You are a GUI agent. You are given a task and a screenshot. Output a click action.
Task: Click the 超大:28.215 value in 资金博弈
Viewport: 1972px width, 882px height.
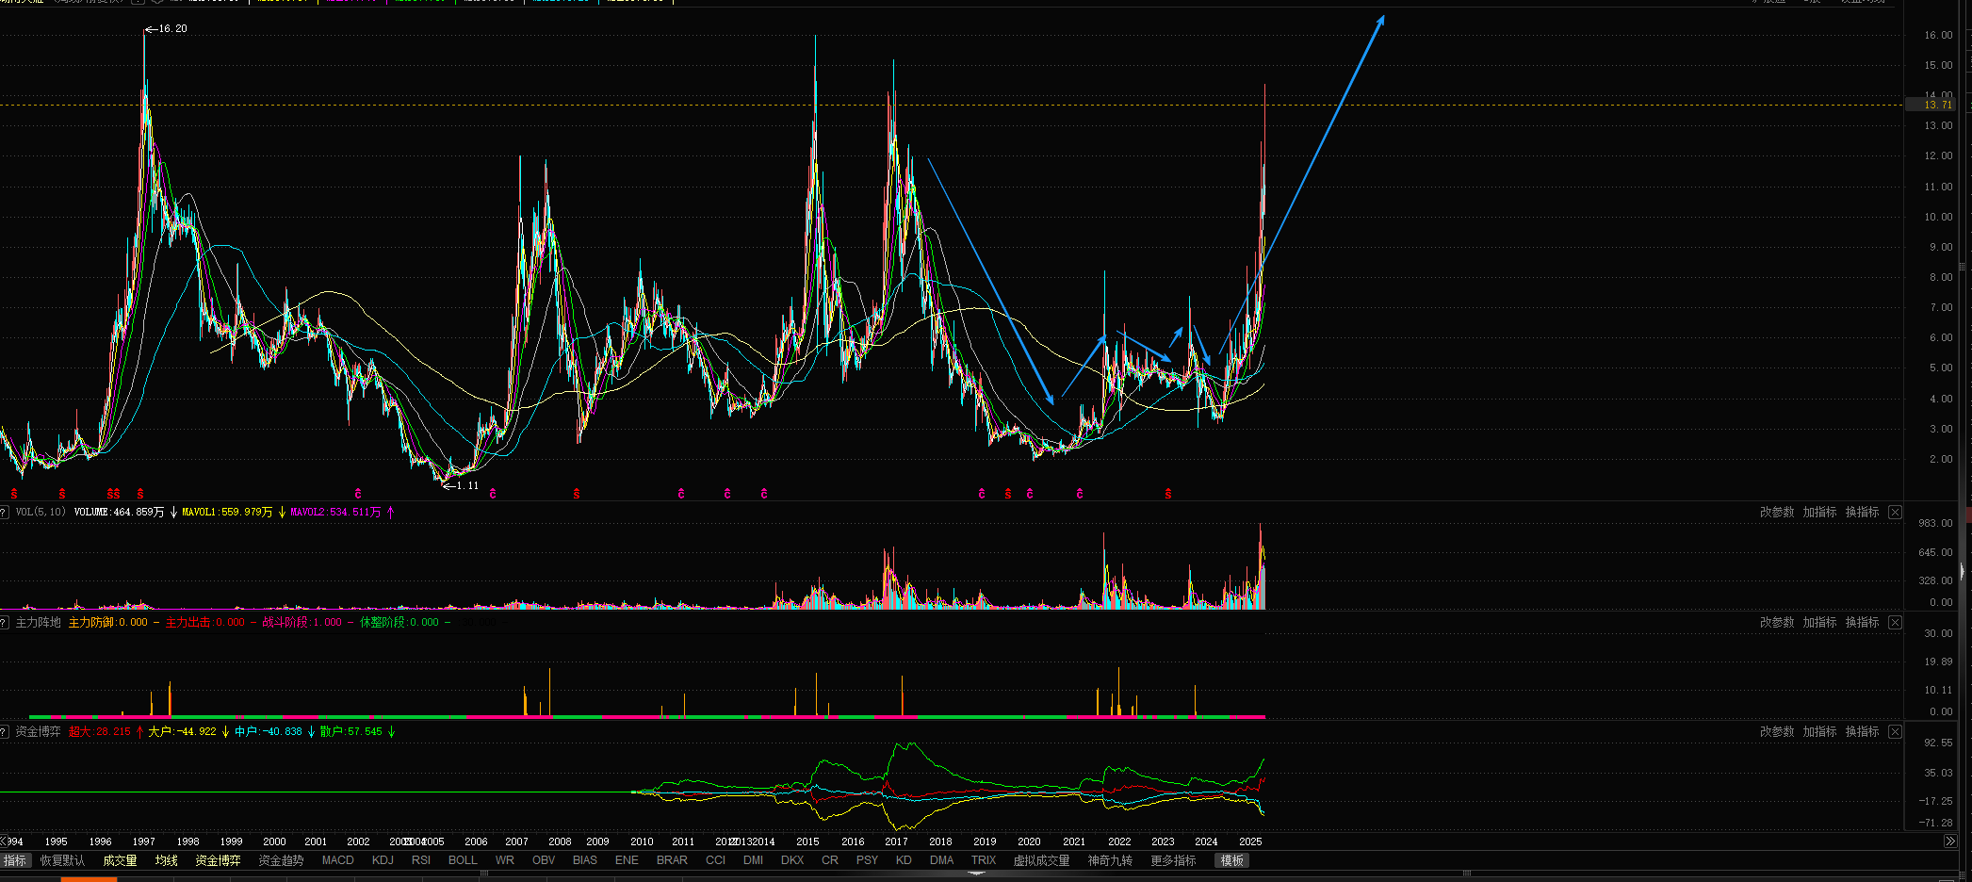pos(99,731)
